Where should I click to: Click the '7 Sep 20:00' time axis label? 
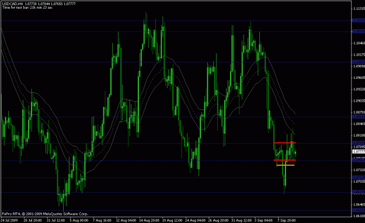coord(287,220)
